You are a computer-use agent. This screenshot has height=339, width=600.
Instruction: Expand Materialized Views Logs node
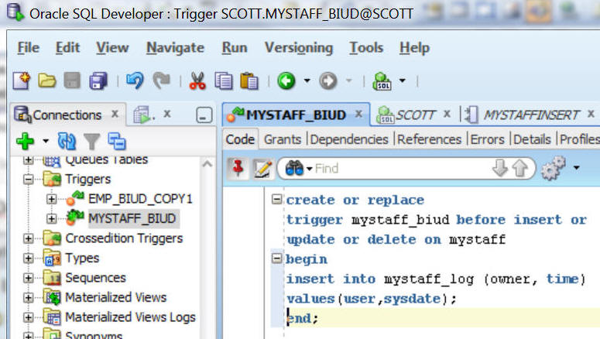29,317
